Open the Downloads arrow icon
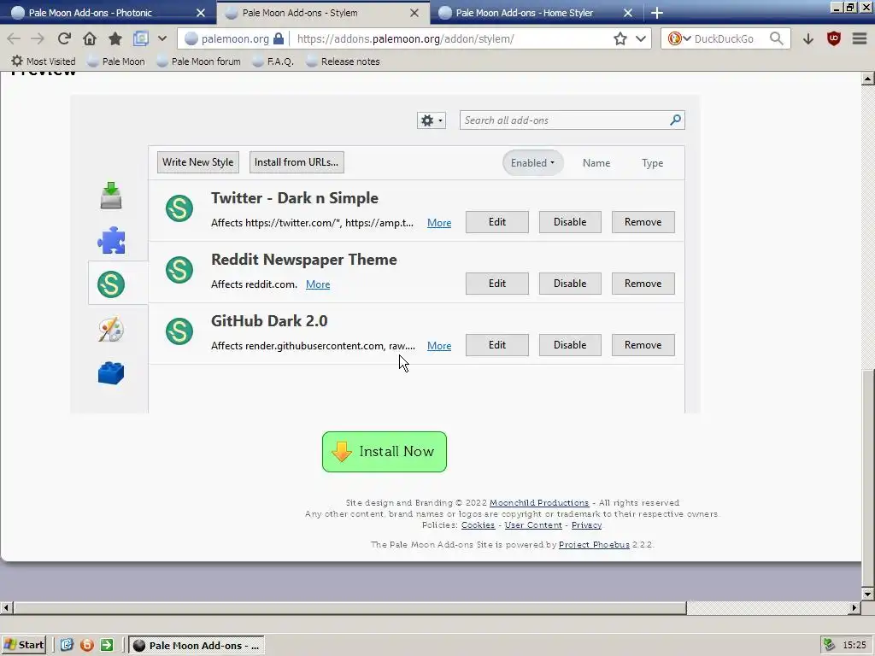 808,38
